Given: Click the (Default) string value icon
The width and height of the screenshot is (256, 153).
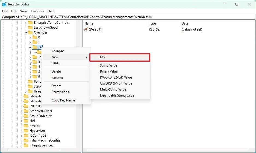Looking at the screenshot, I should (86, 29).
